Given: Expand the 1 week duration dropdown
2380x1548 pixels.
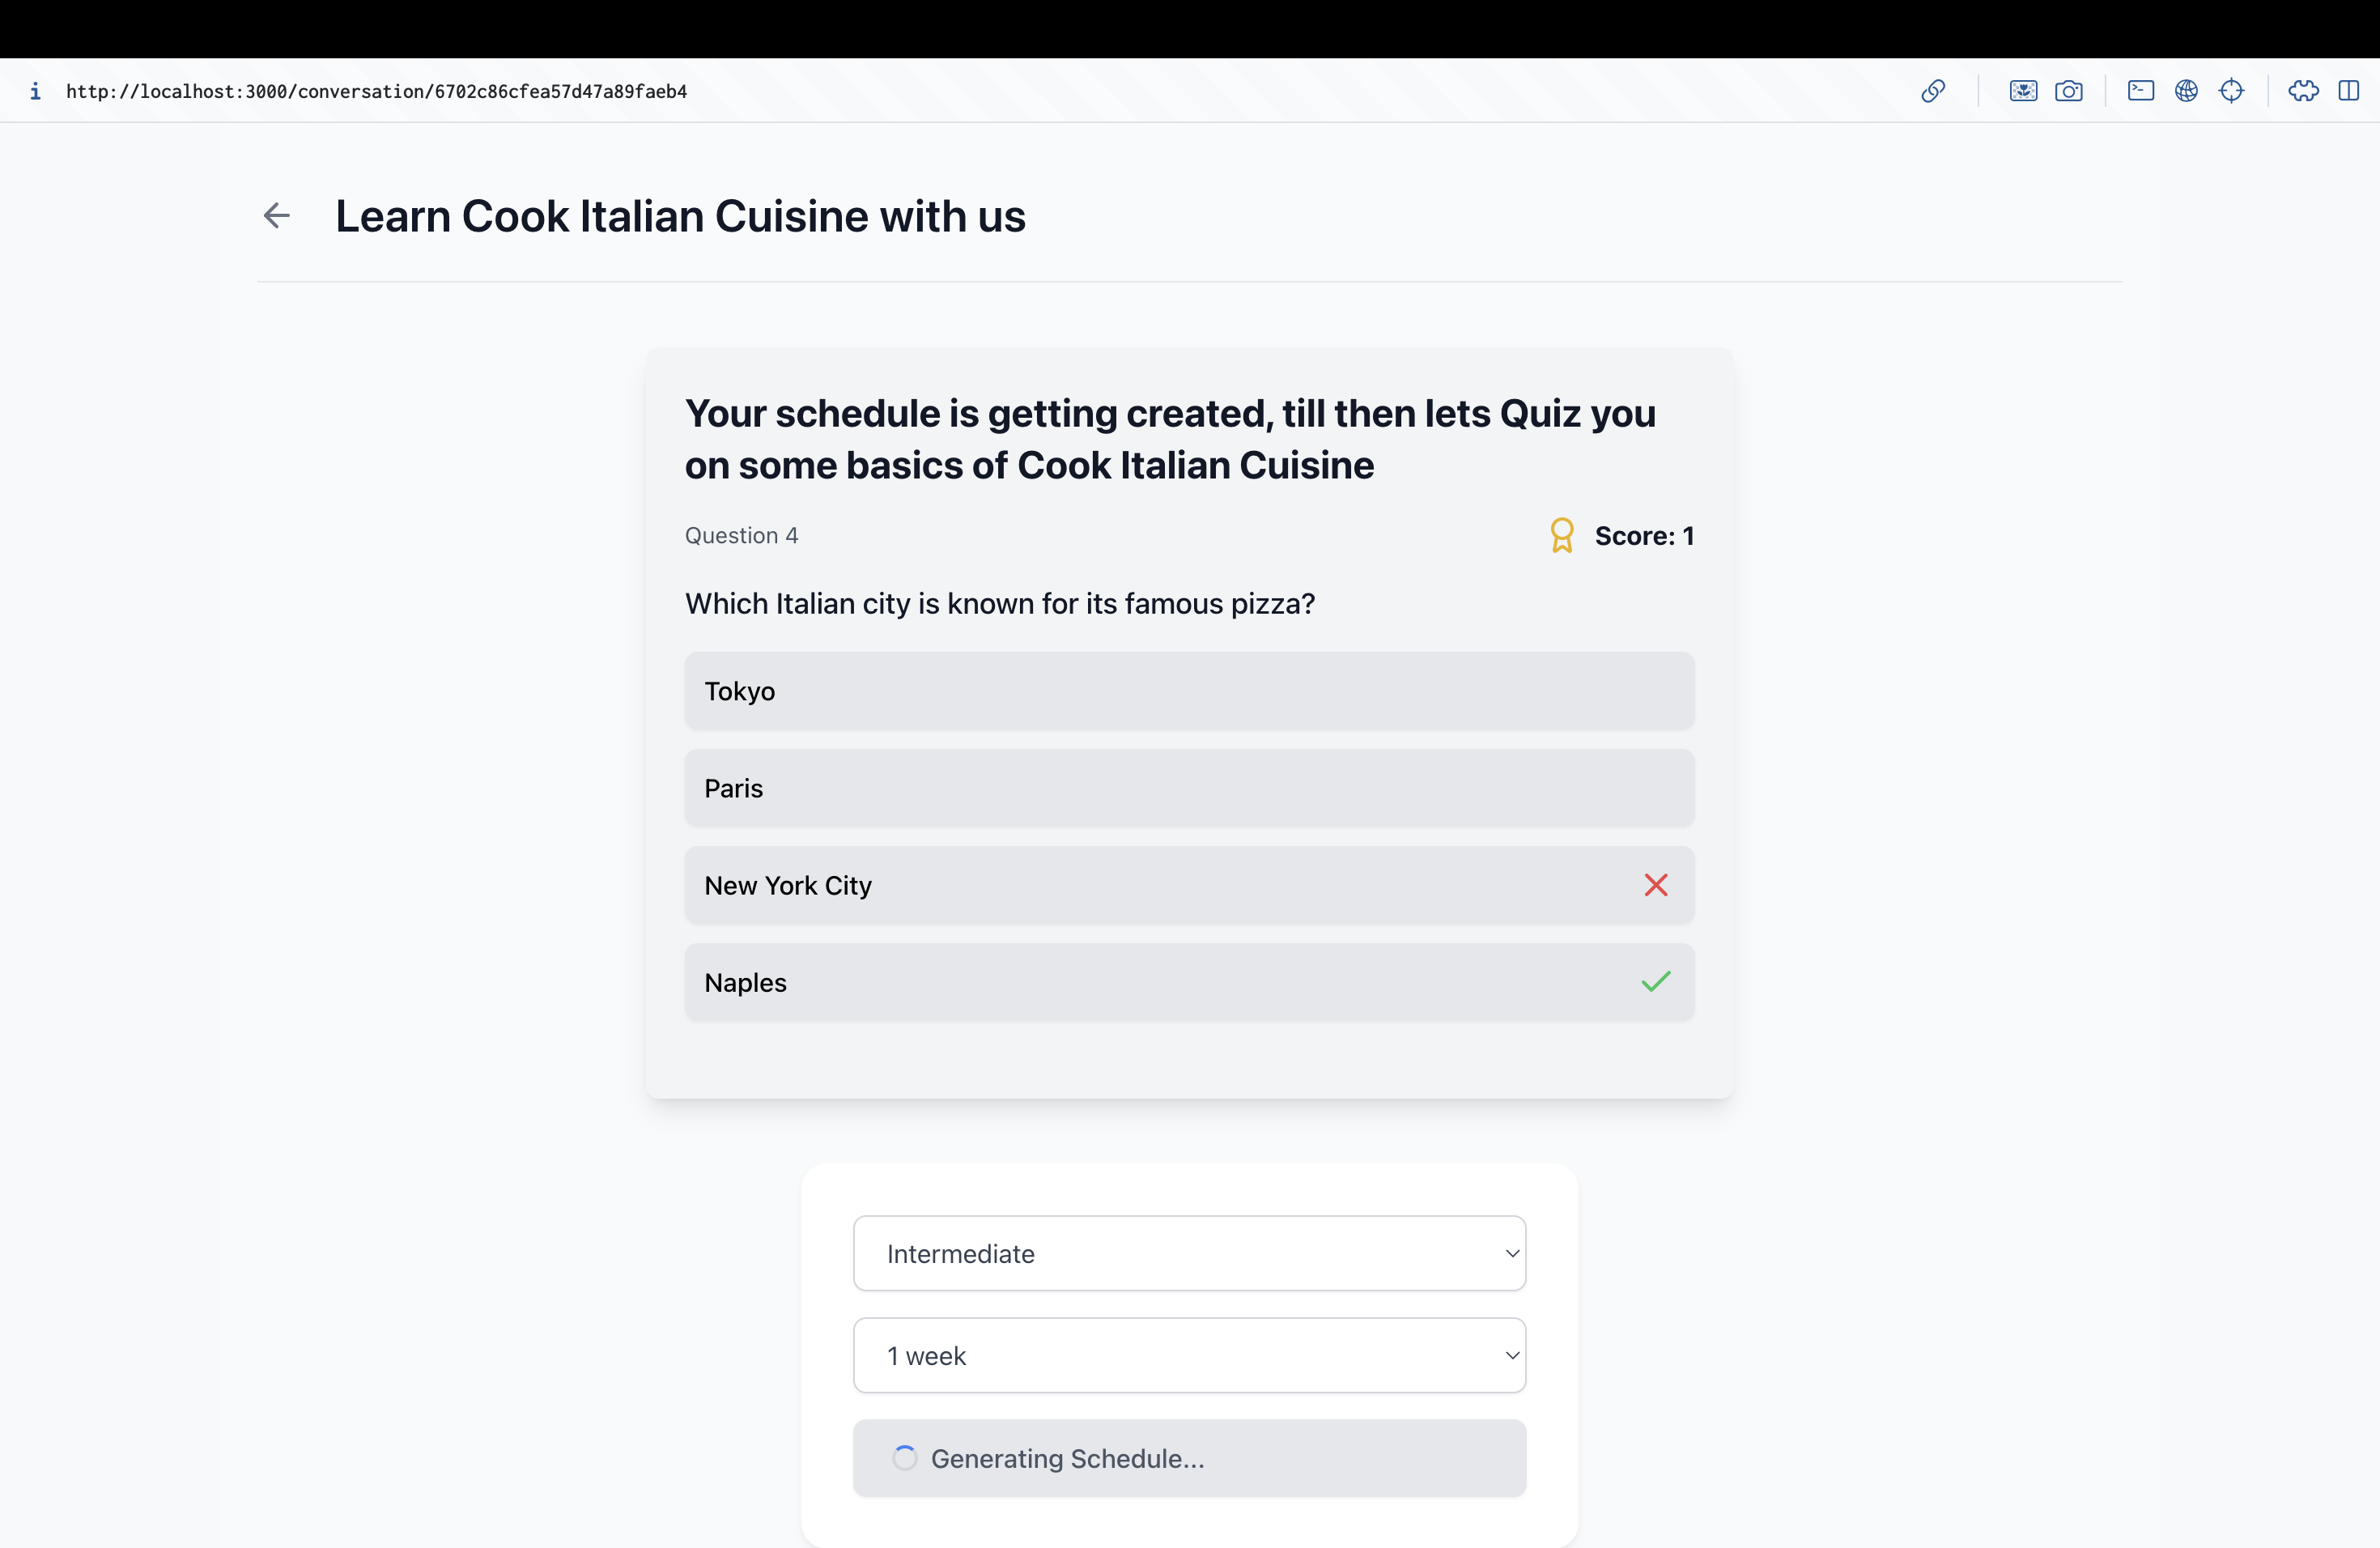Looking at the screenshot, I should point(1188,1355).
